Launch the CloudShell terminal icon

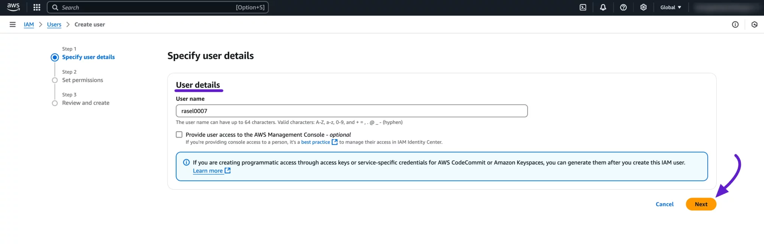pos(583,7)
